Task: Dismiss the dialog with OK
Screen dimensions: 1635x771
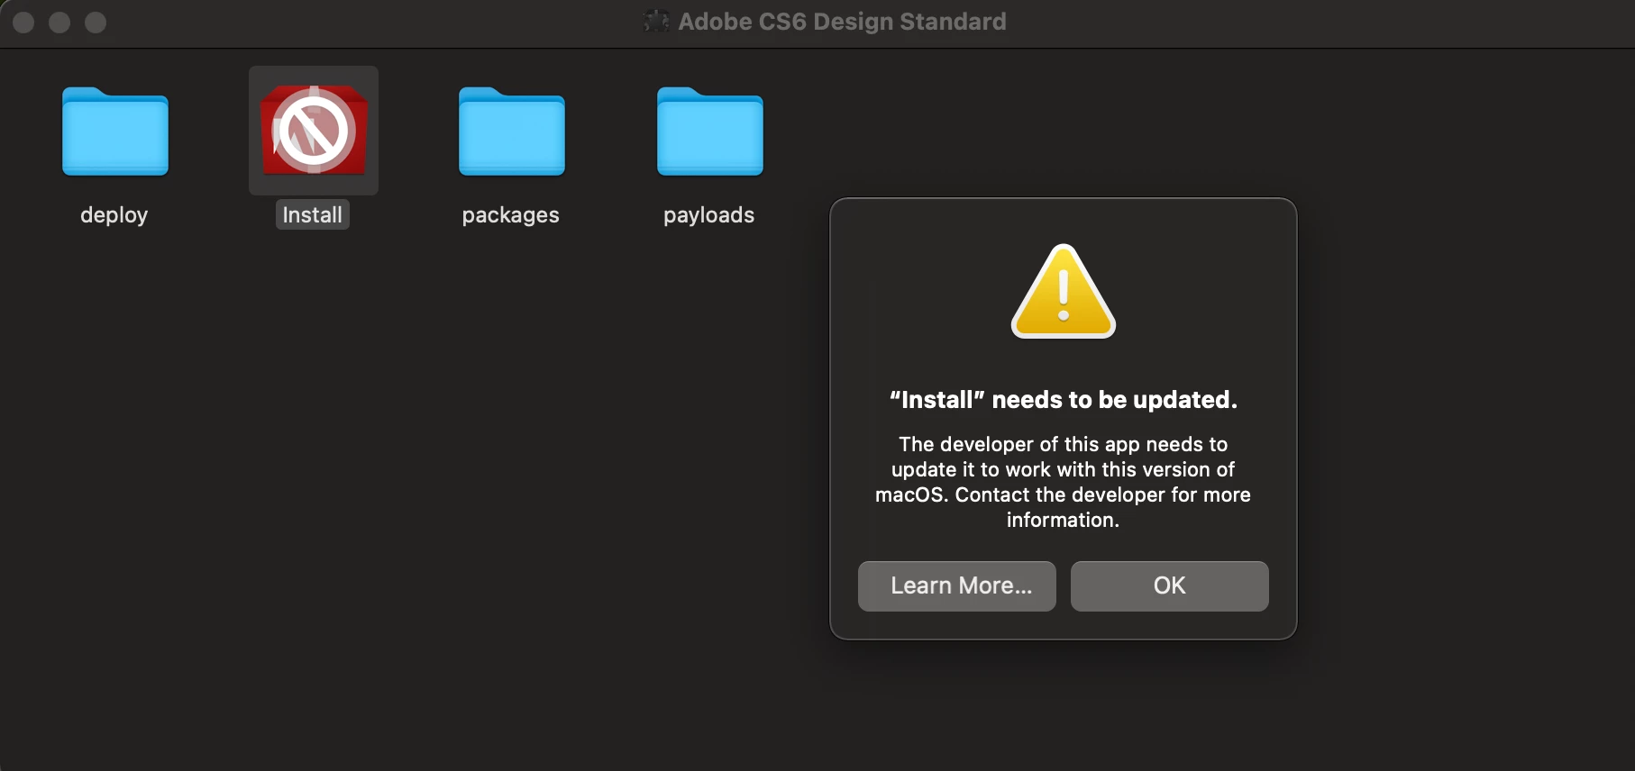Action: (1170, 586)
